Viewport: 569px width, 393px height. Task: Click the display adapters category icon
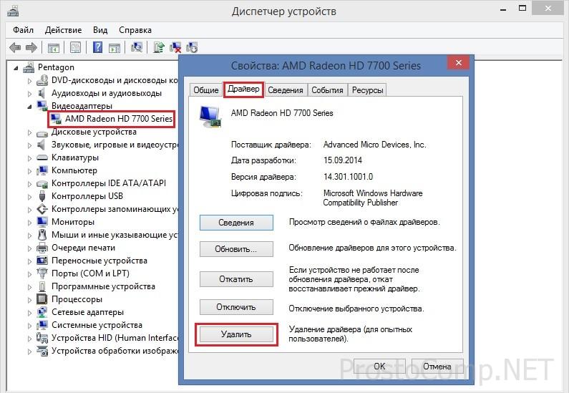(x=42, y=106)
